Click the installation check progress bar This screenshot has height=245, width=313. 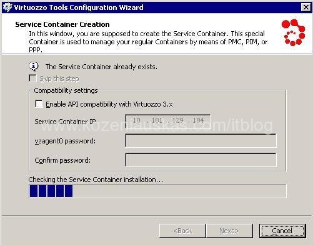(157, 191)
